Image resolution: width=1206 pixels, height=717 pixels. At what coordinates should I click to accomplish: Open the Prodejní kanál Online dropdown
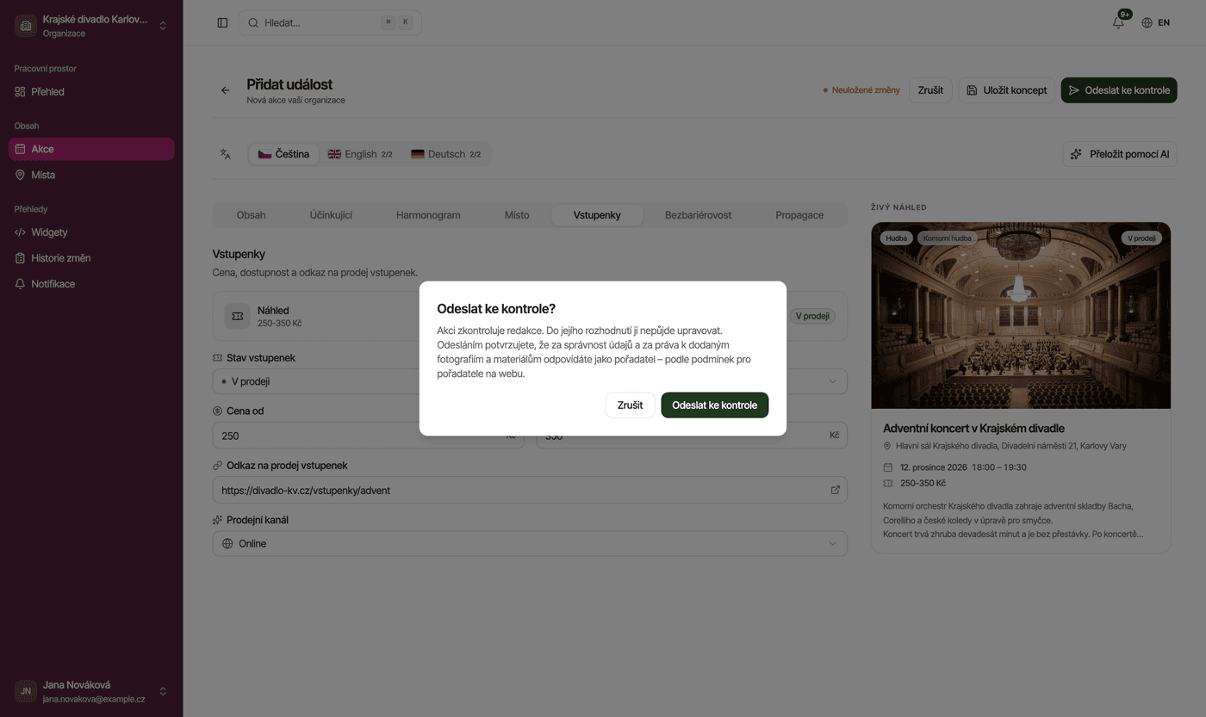(x=530, y=543)
